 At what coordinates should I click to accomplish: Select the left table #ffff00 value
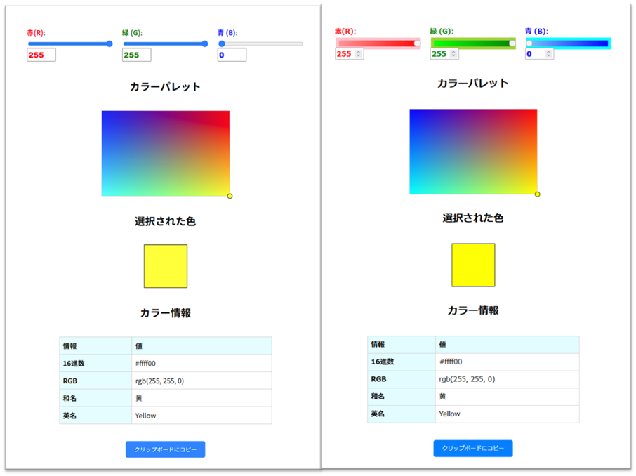pos(145,364)
